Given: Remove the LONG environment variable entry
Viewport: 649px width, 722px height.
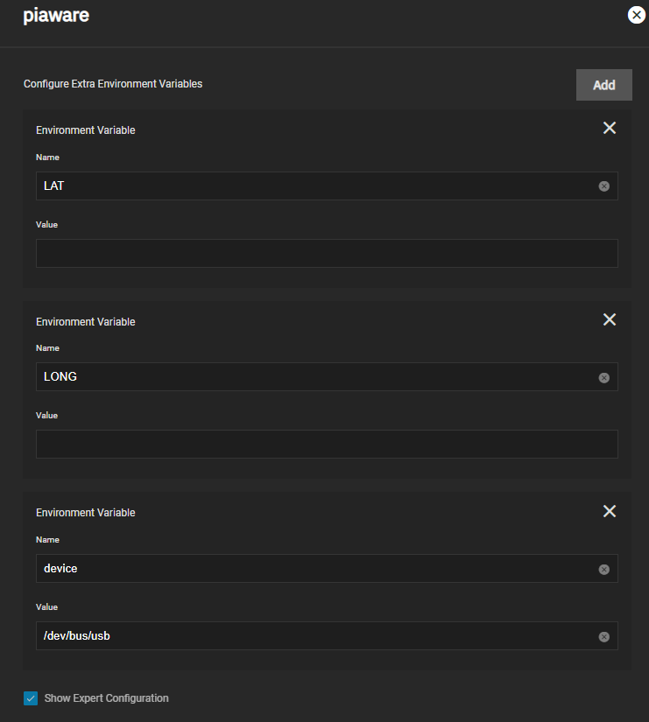Looking at the screenshot, I should (610, 319).
